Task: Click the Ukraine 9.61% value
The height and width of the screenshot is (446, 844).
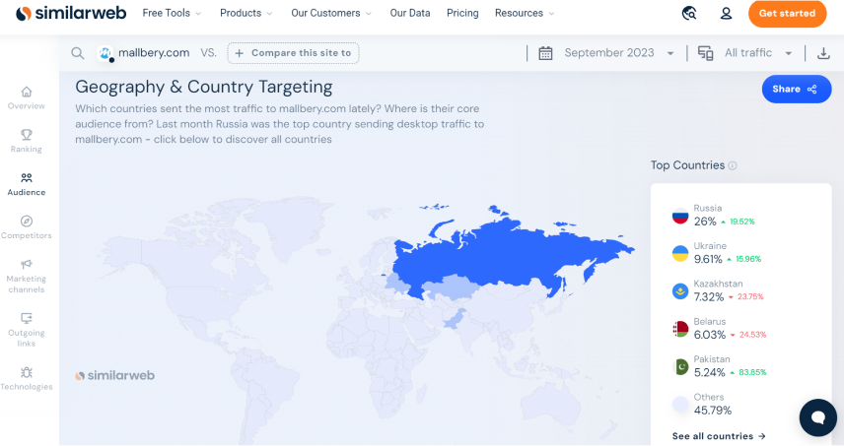Action: [708, 260]
